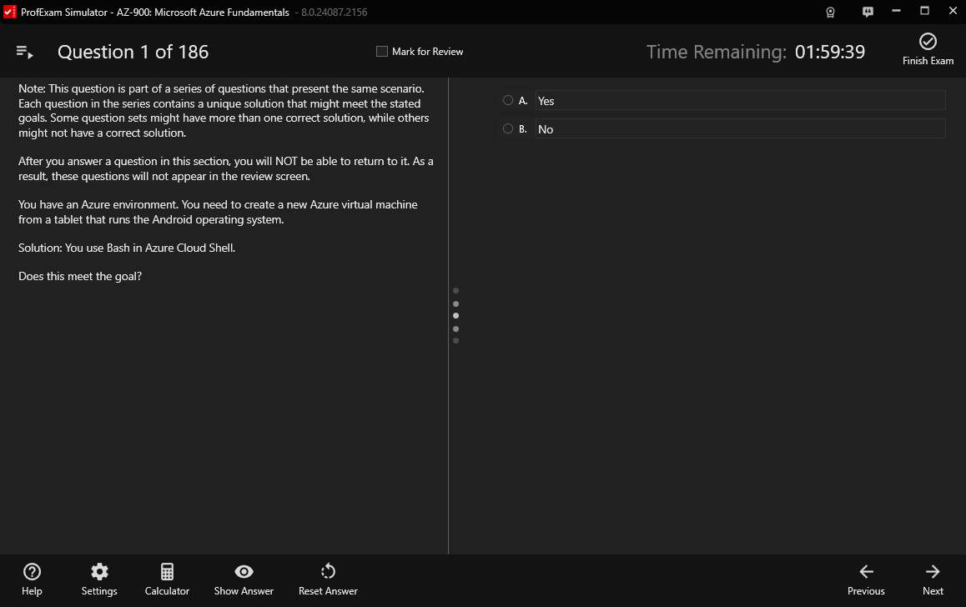Minimize the ProfExam window
This screenshot has height=607, width=966.
pyautogui.click(x=897, y=11)
